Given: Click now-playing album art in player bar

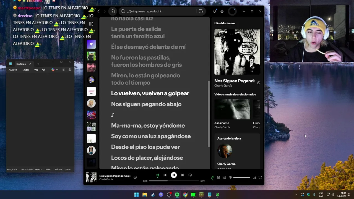Looking at the screenshot, I should tap(91, 177).
